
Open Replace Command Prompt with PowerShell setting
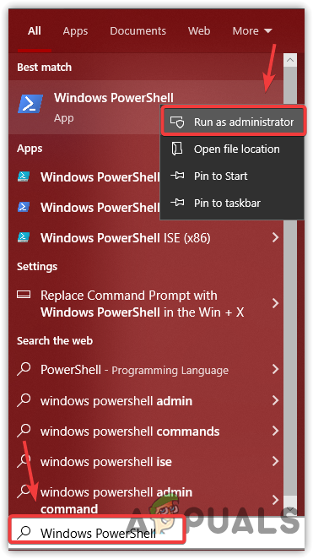click(x=146, y=304)
